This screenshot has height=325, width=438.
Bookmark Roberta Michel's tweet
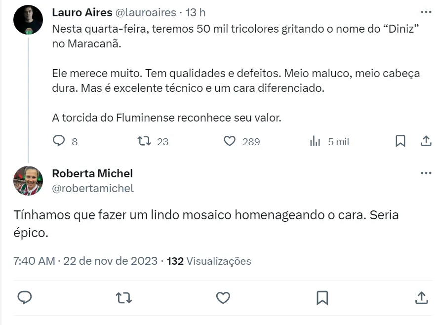322,297
